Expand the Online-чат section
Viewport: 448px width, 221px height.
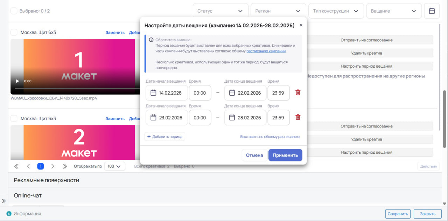[x=28, y=195]
